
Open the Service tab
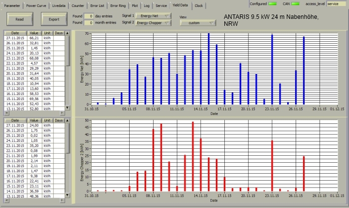[x=161, y=5]
